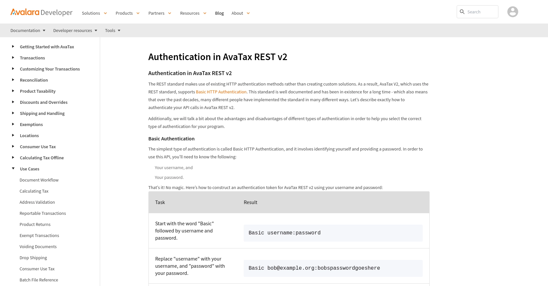
Task: Click the chevron next to Solutions
Action: (105, 13)
